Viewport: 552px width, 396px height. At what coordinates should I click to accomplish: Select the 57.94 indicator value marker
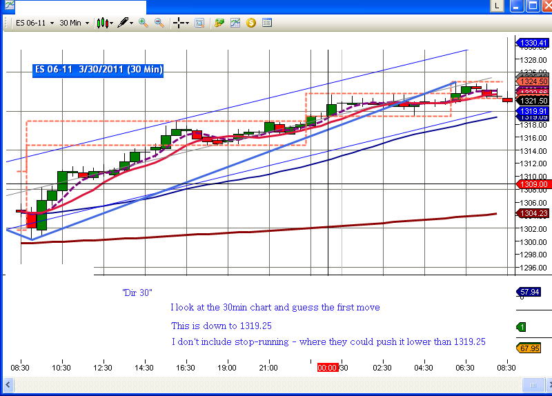point(529,292)
